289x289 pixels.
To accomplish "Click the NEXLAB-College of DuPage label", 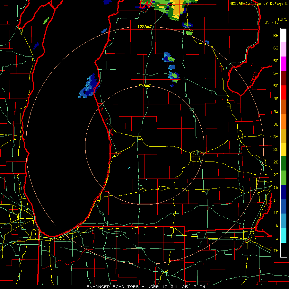I will click(x=258, y=4).
